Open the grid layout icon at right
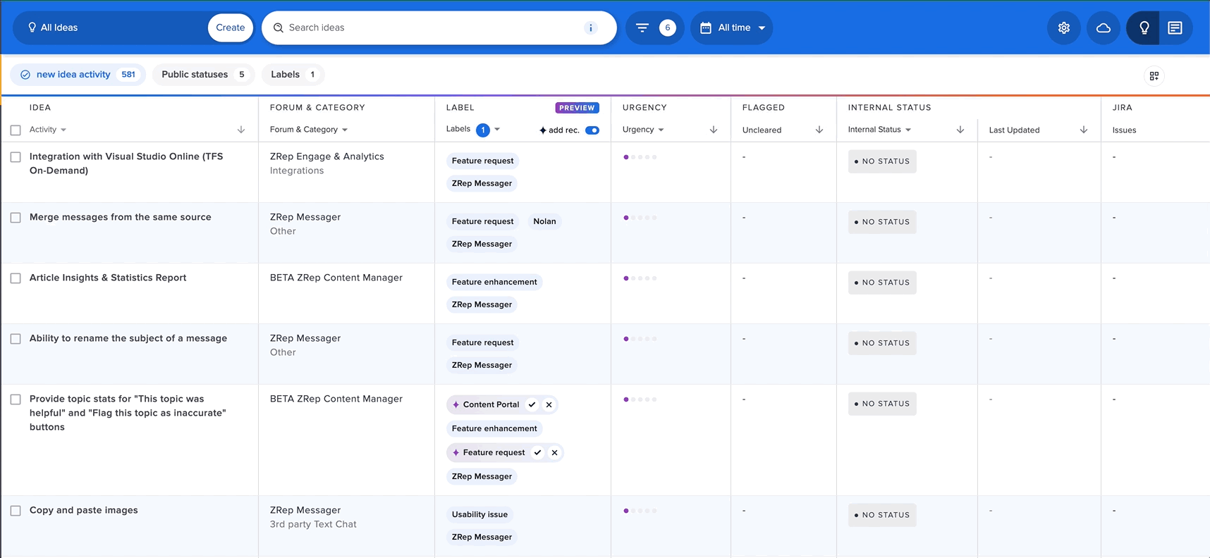The width and height of the screenshot is (1210, 558). click(1154, 76)
